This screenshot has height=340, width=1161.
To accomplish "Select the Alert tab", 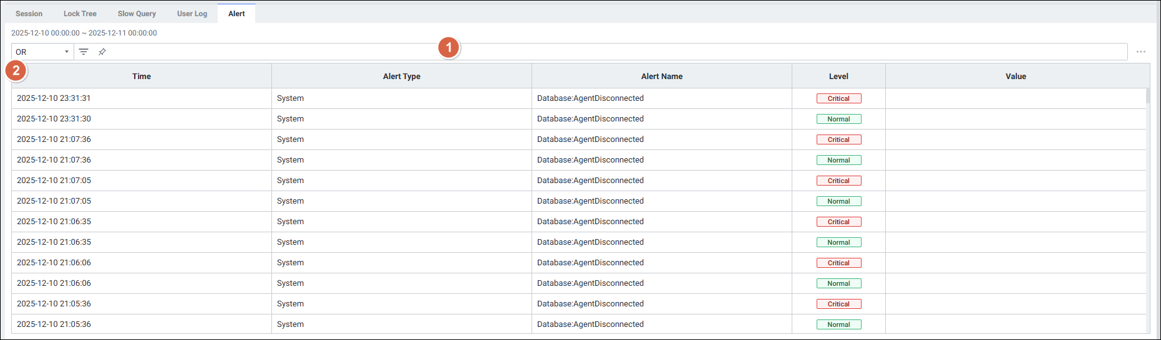I will (236, 14).
